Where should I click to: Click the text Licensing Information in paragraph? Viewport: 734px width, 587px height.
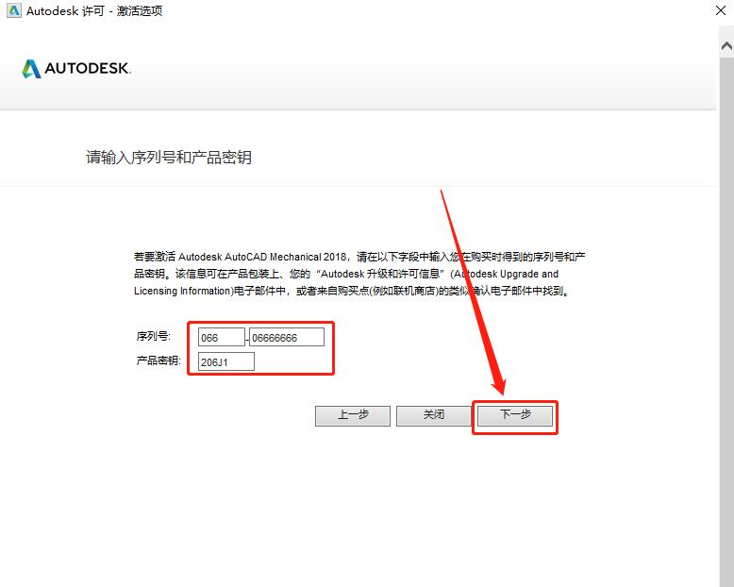pos(183,292)
